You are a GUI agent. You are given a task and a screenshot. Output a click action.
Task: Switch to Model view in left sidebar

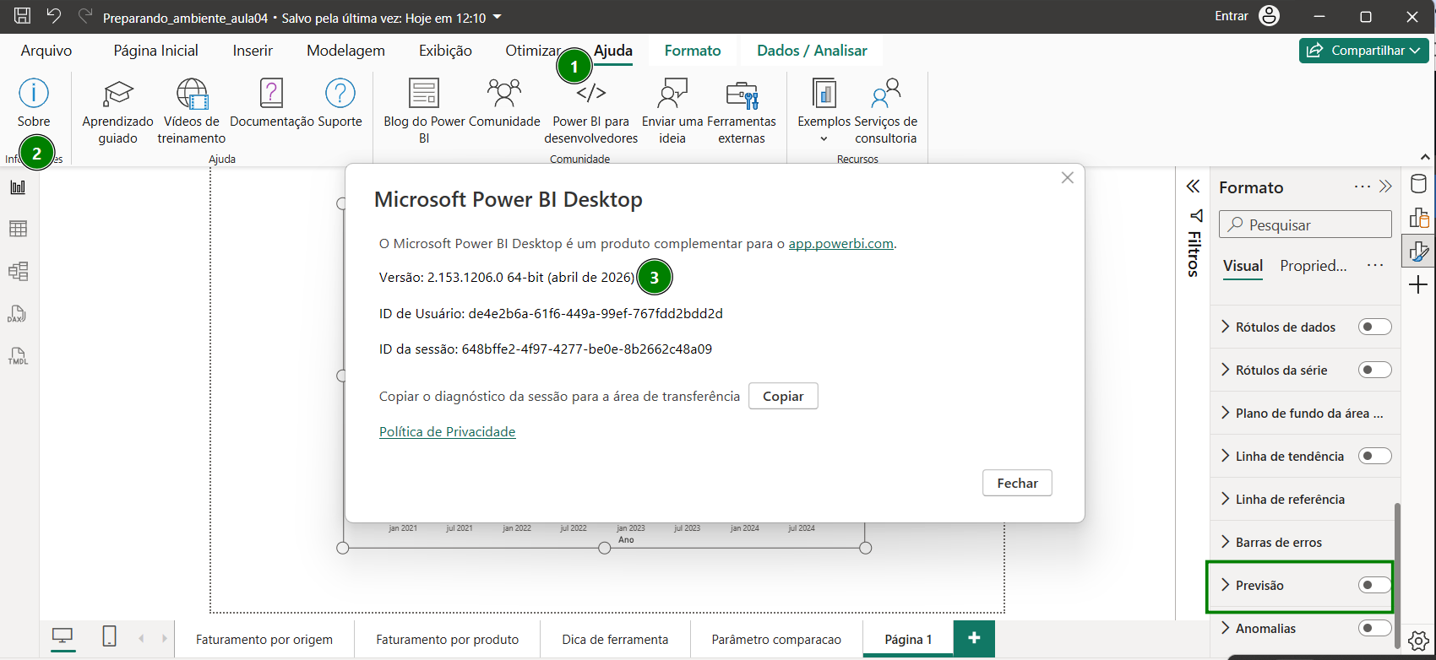tap(18, 271)
